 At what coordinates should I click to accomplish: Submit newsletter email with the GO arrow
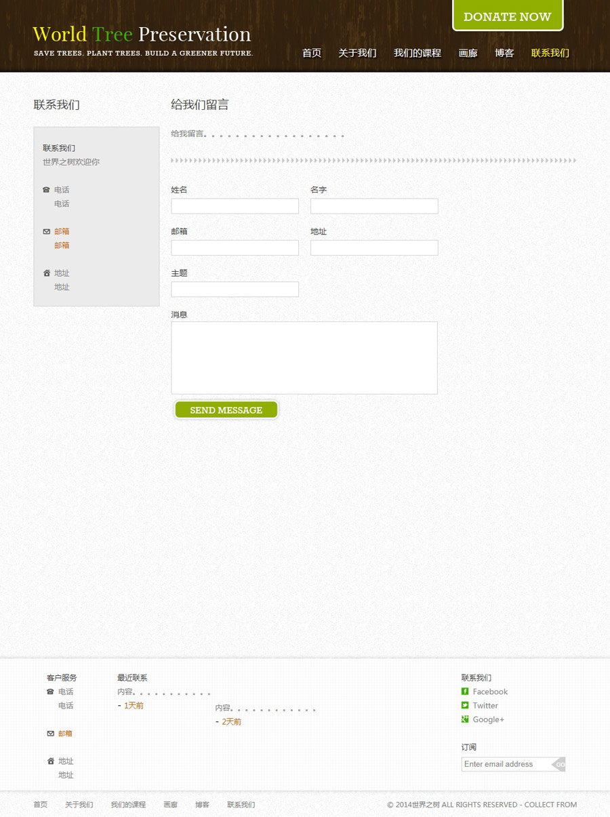point(558,764)
